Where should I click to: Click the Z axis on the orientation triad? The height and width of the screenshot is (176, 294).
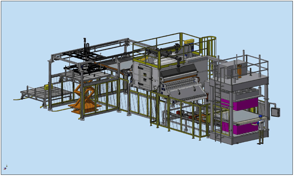5,168
